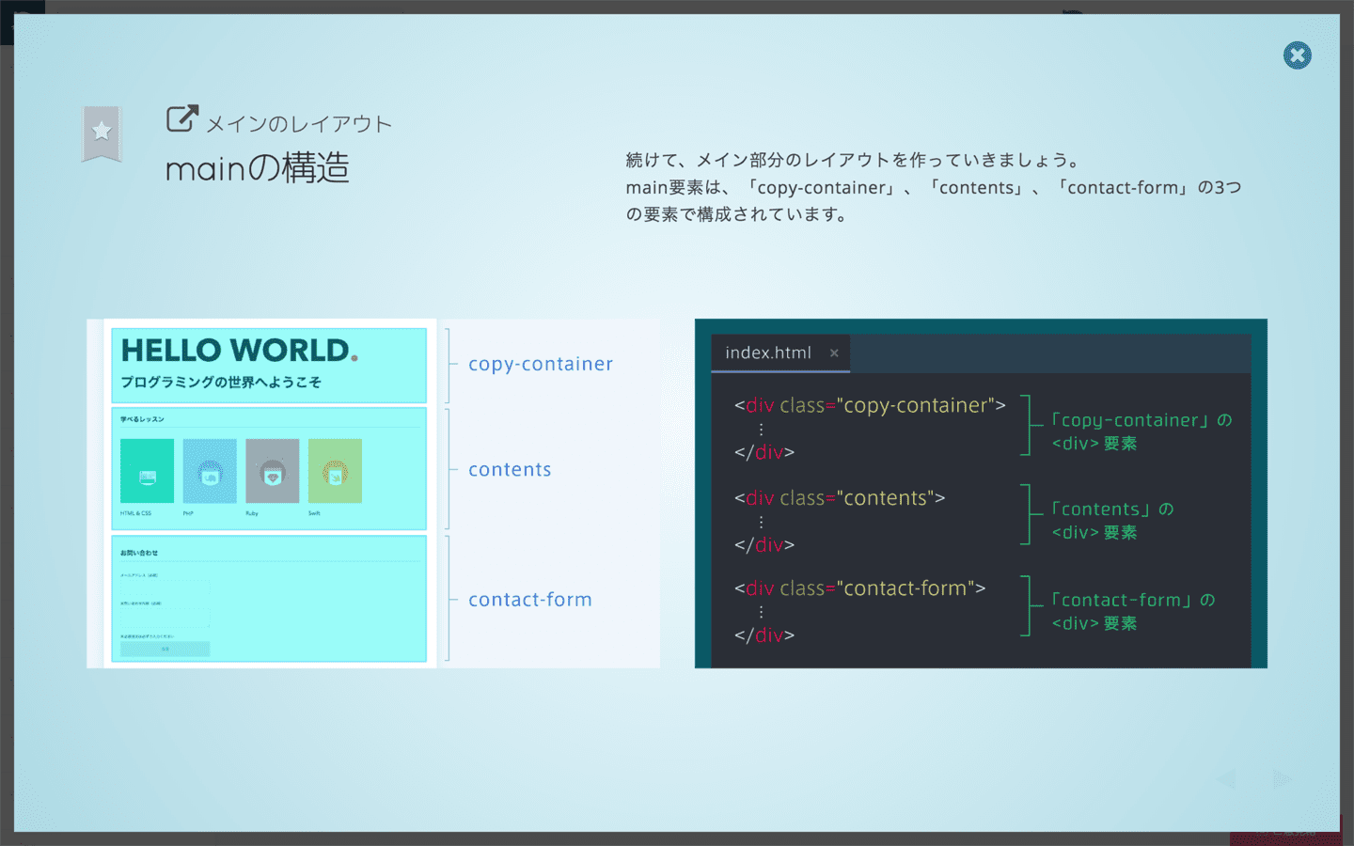1354x846 pixels.
Task: Click the copy-container label in the diagram
Action: [541, 364]
